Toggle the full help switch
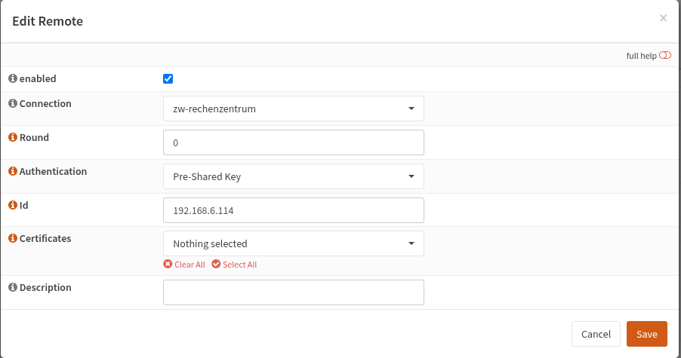Image resolution: width=681 pixels, height=358 pixels. 664,56
